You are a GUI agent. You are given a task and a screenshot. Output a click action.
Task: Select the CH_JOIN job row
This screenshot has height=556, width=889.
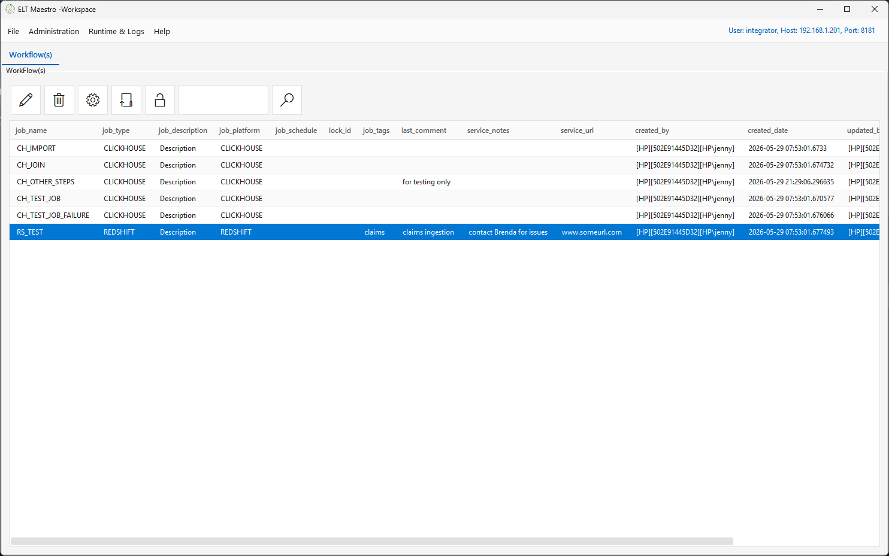(444, 165)
